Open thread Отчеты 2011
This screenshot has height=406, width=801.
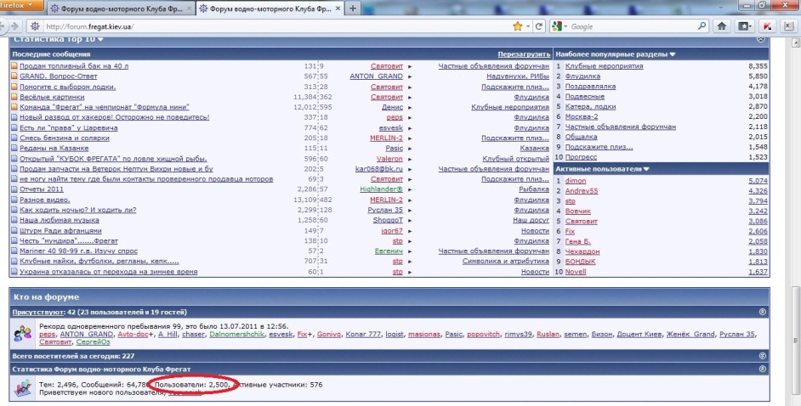(42, 189)
